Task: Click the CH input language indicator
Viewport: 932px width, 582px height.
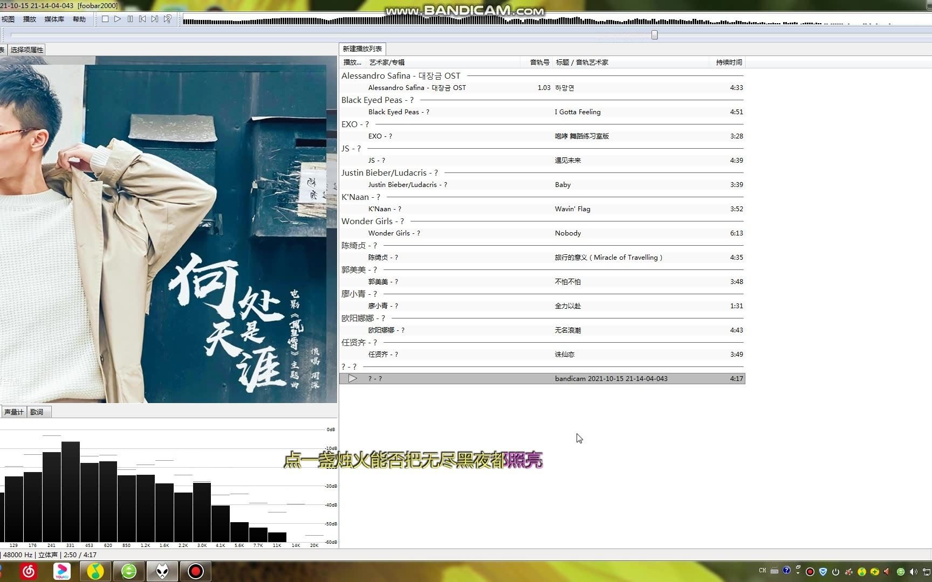Action: [762, 571]
